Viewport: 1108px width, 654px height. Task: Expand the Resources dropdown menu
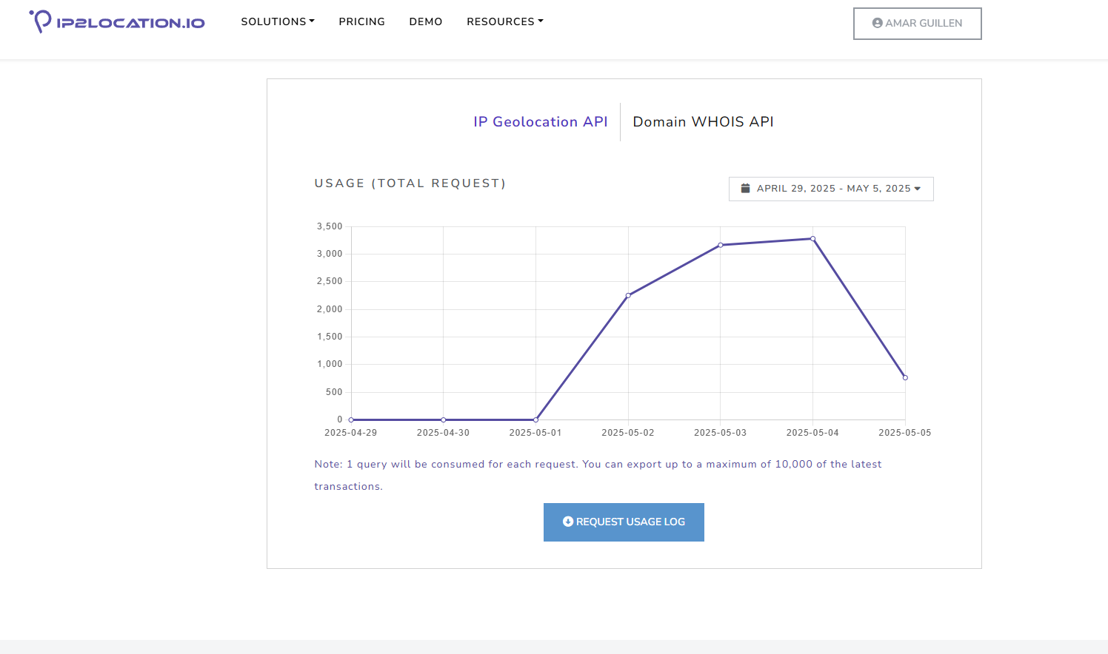point(505,21)
